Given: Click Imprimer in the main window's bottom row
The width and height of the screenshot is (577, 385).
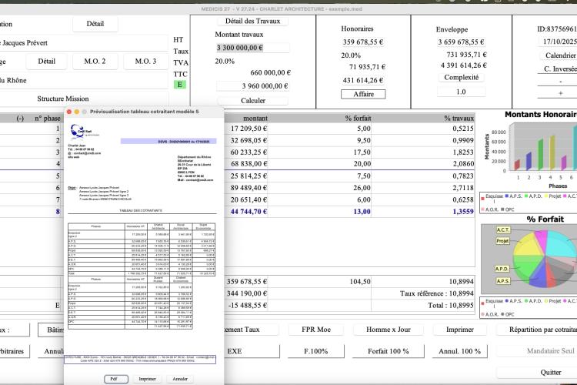Looking at the screenshot, I should coord(459,330).
